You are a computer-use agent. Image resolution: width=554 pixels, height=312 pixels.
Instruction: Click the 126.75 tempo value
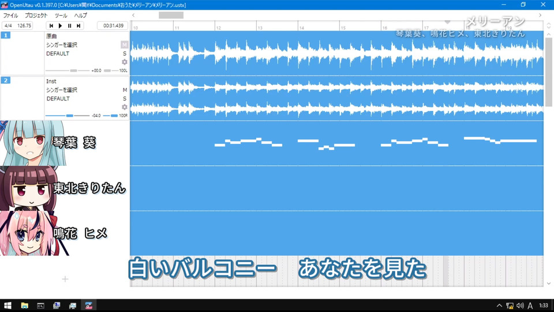pos(24,25)
